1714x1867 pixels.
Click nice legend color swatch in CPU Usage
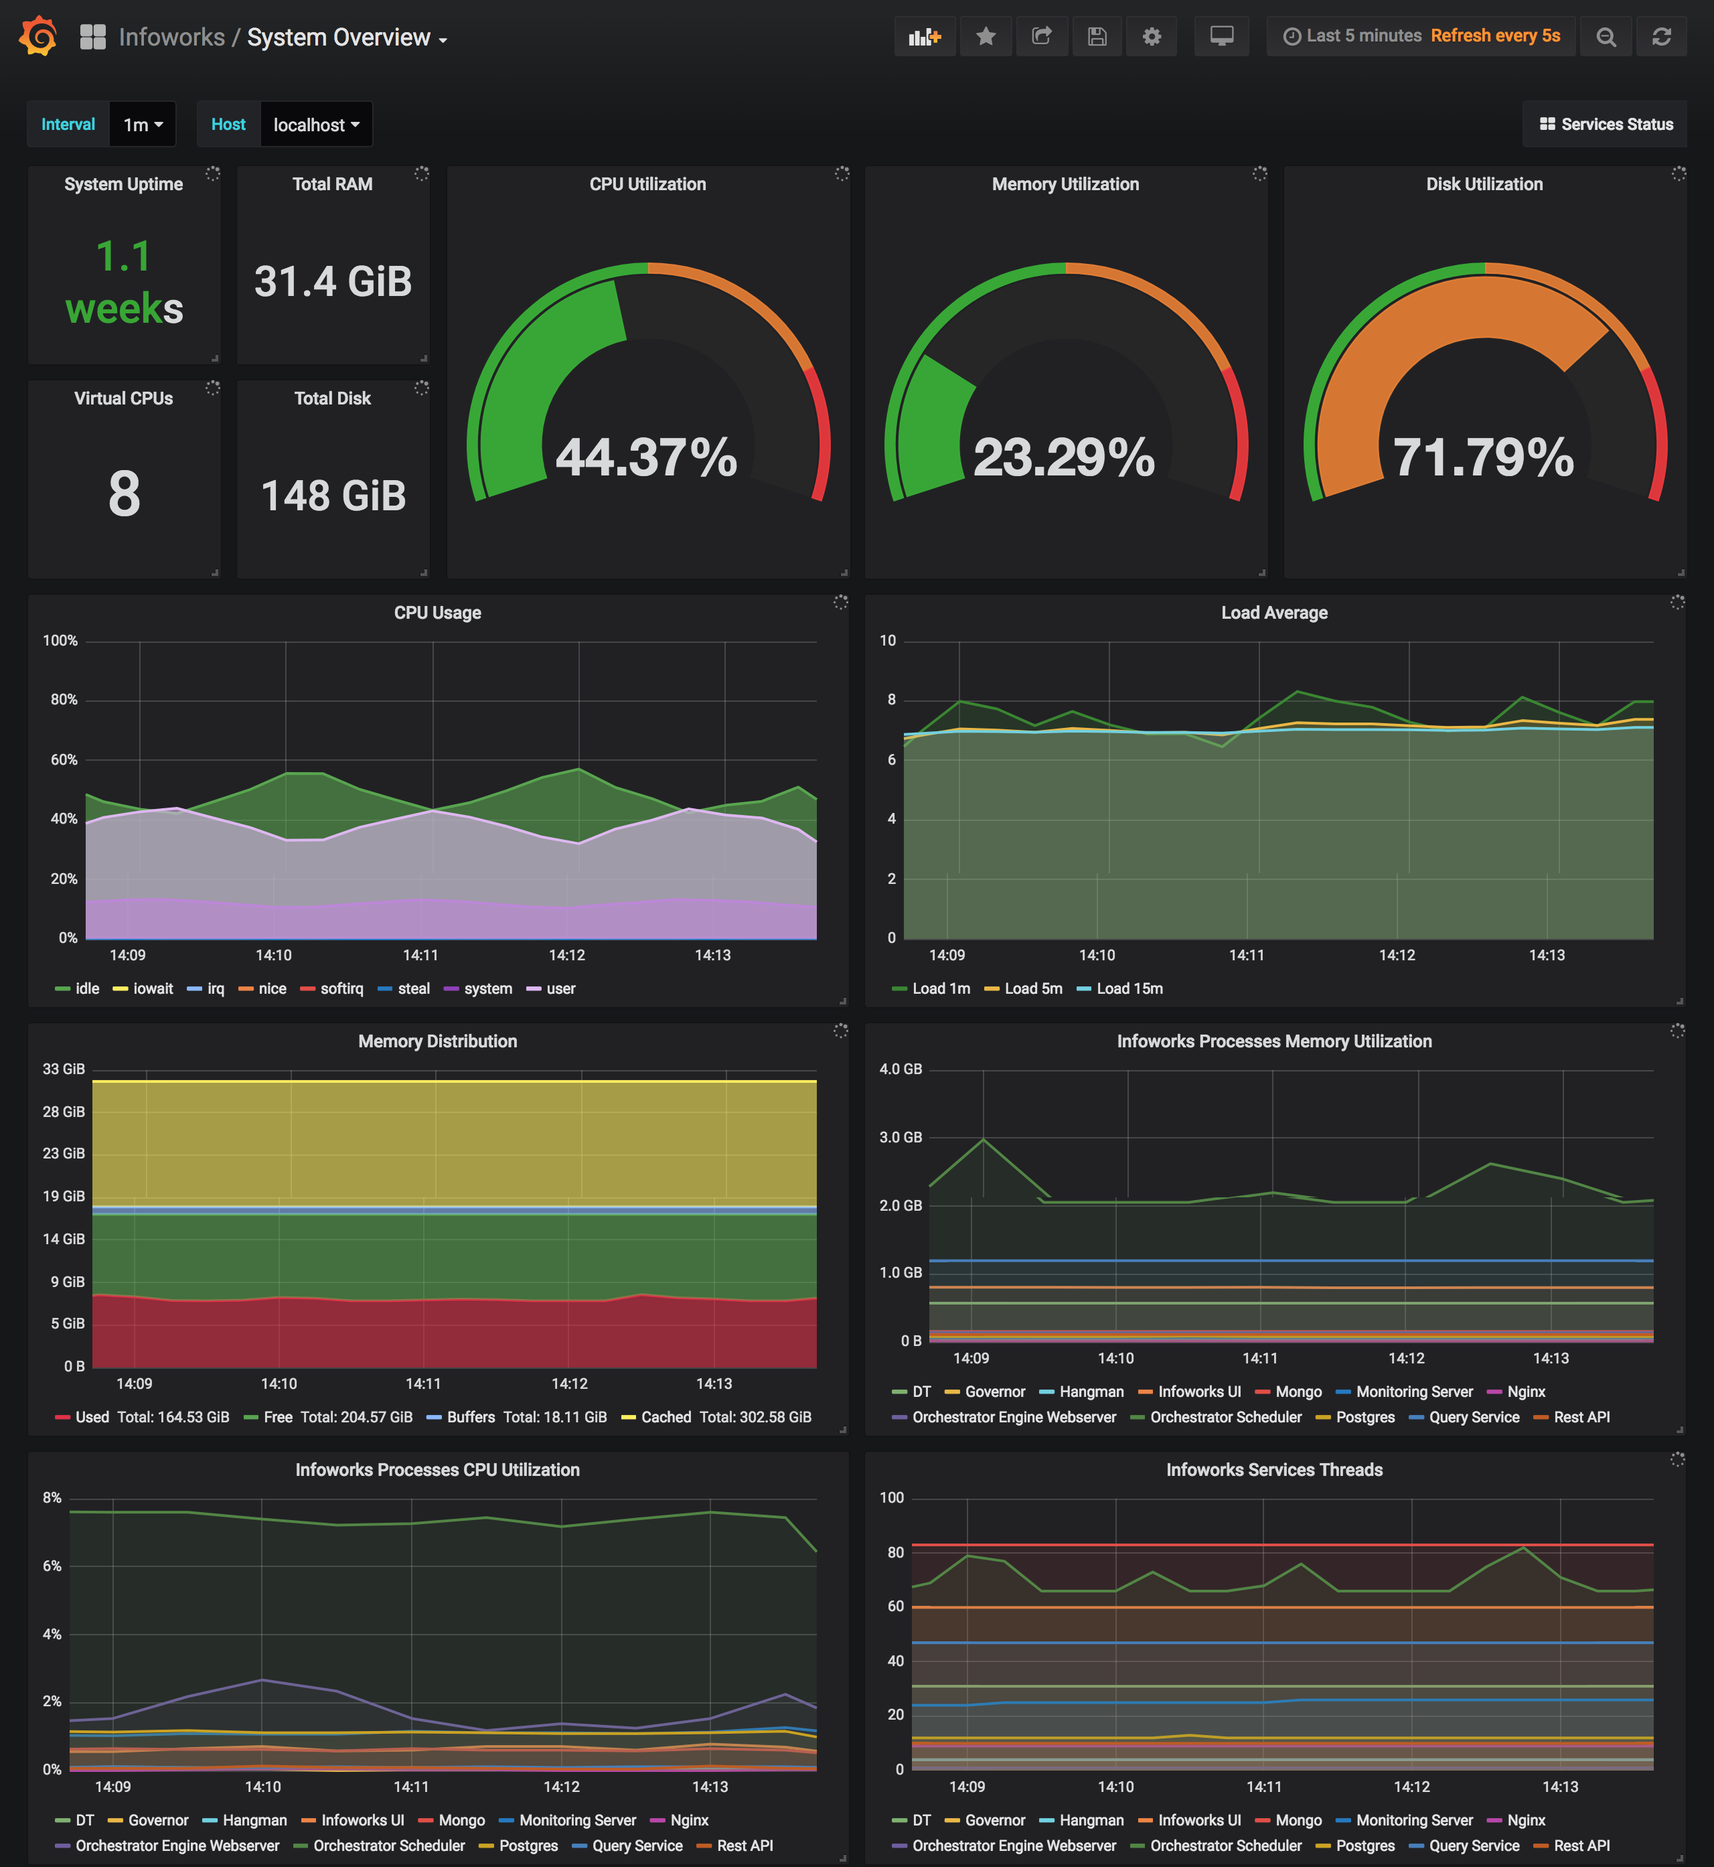(x=246, y=988)
